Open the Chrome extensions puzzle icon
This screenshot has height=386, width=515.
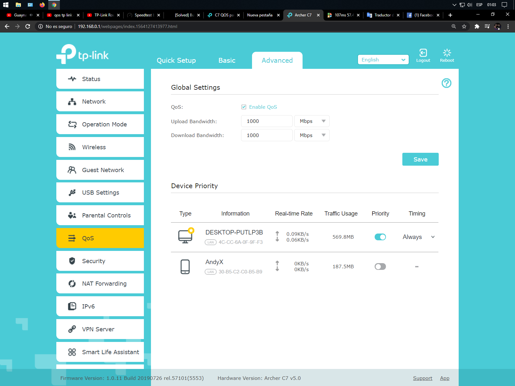tap(477, 26)
